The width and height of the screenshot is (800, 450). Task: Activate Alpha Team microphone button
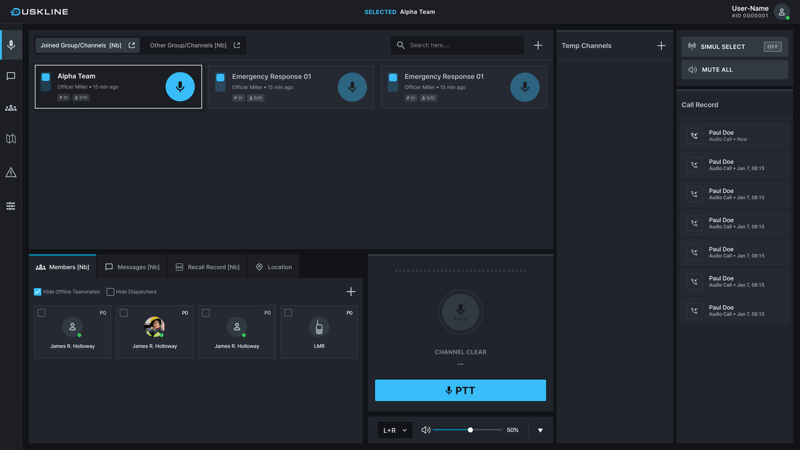click(180, 87)
